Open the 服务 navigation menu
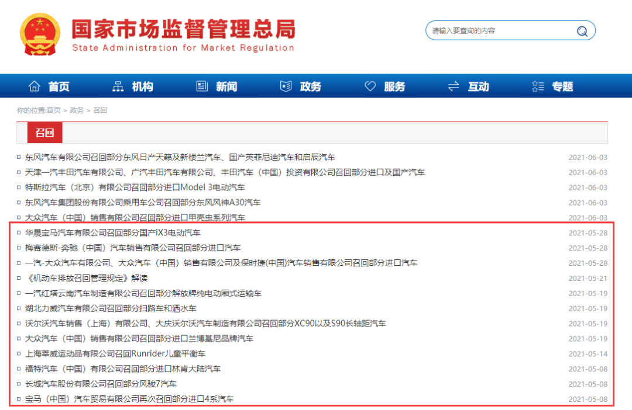The height and width of the screenshot is (410, 632). point(394,86)
